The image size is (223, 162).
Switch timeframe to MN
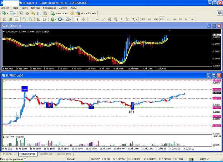click(192, 19)
